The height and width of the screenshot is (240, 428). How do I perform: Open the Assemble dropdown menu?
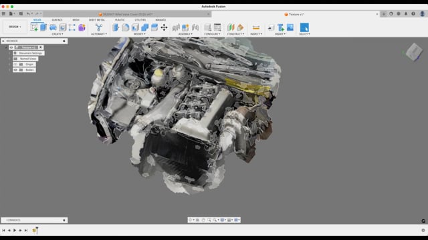tap(185, 34)
